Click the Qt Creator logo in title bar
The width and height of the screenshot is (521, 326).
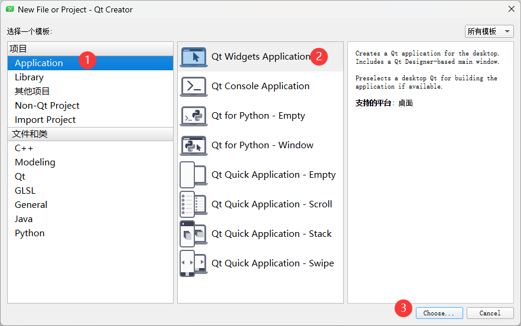click(x=10, y=9)
